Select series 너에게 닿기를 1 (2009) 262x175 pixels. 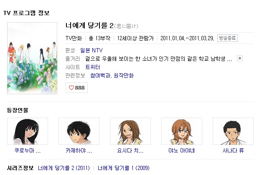tap(124, 168)
